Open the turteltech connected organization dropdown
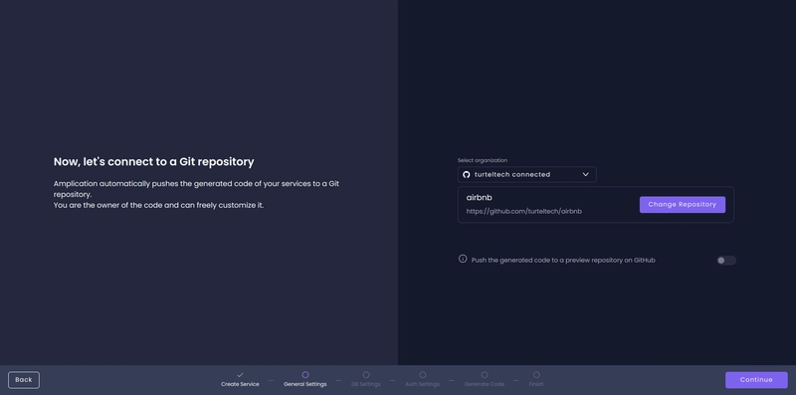 (527, 175)
